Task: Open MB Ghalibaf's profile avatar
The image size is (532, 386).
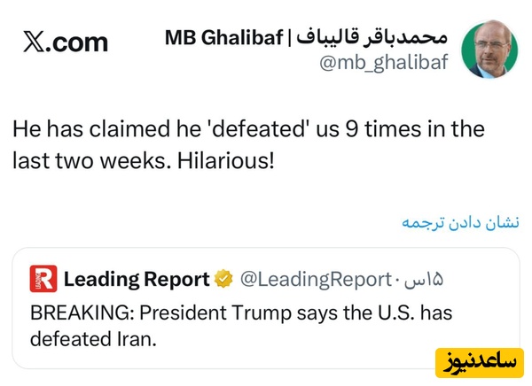Action: 491,49
